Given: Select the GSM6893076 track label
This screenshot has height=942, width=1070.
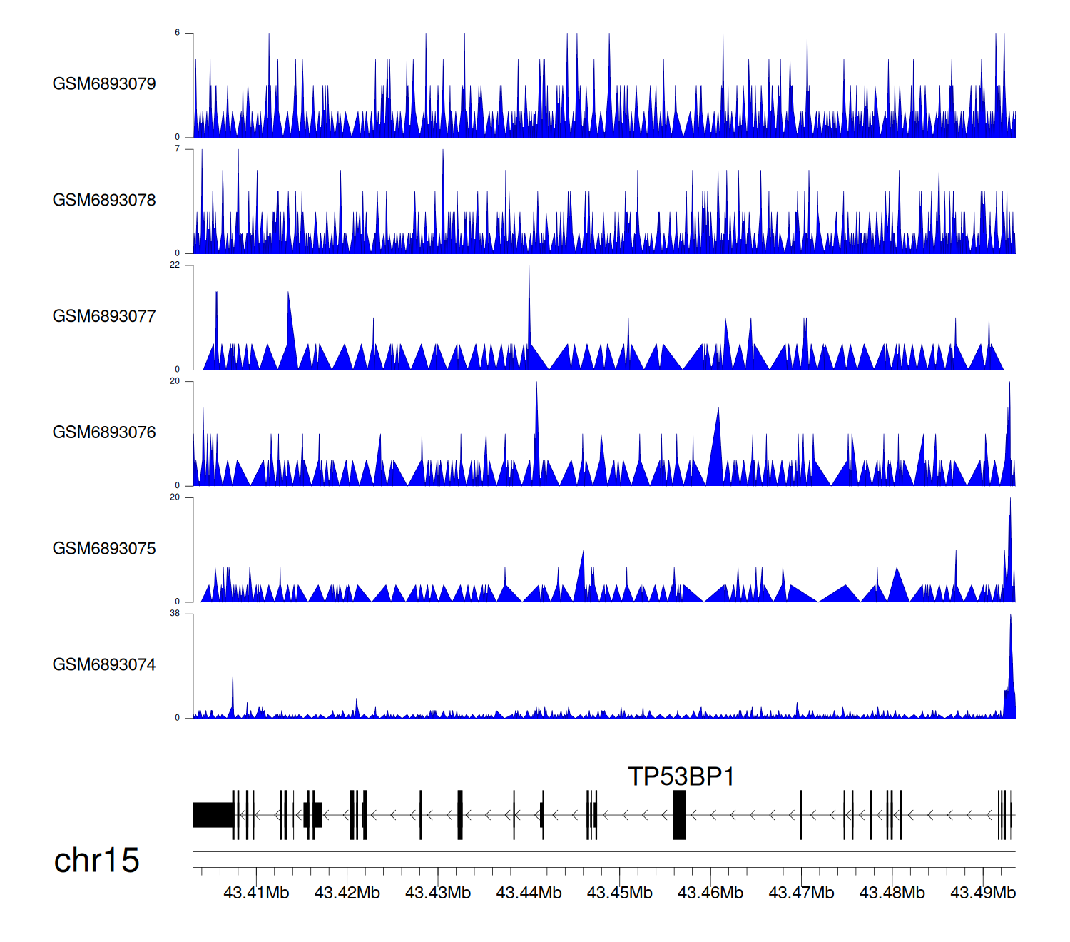Looking at the screenshot, I should [x=104, y=432].
